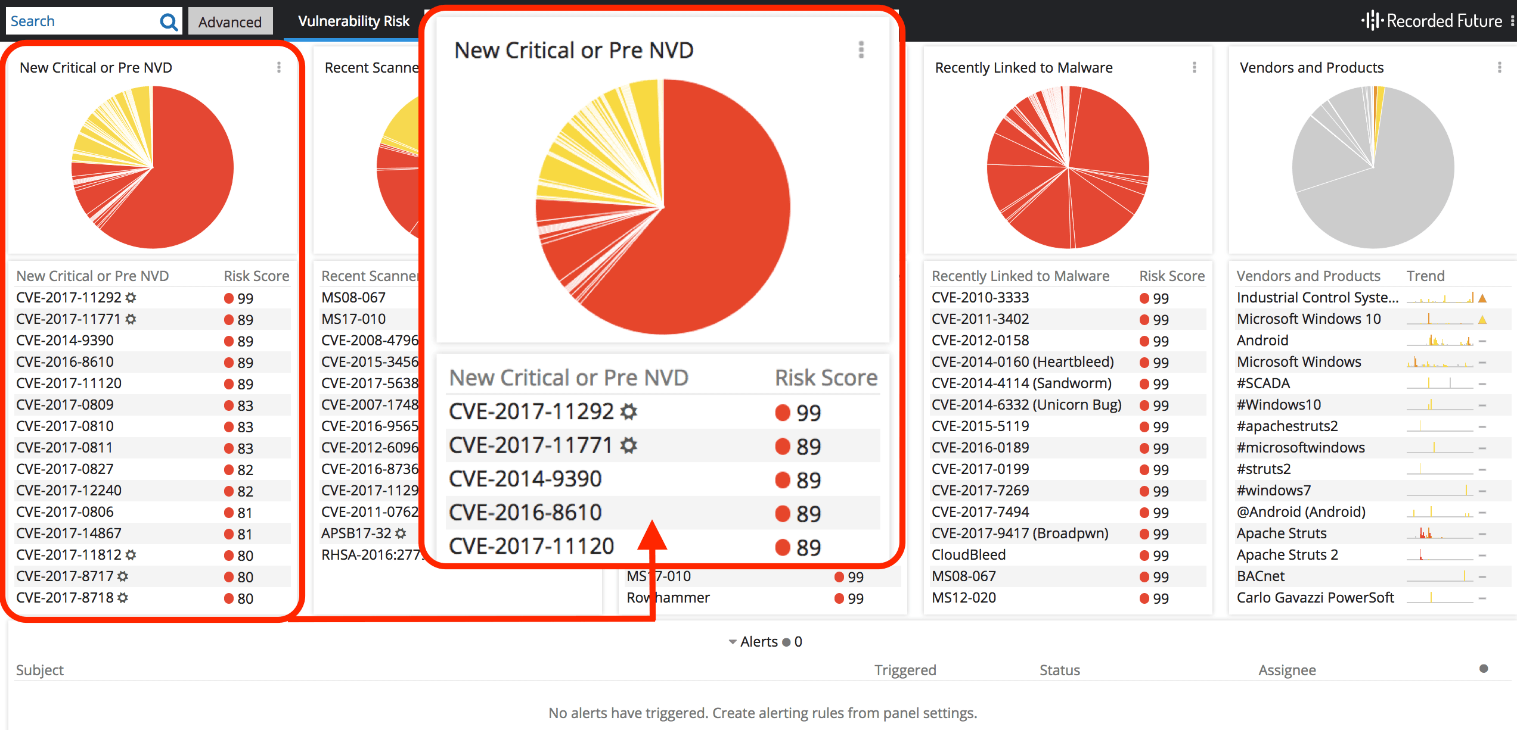Open CVE-2017-14867 entry
Image resolution: width=1517 pixels, height=730 pixels.
(69, 534)
